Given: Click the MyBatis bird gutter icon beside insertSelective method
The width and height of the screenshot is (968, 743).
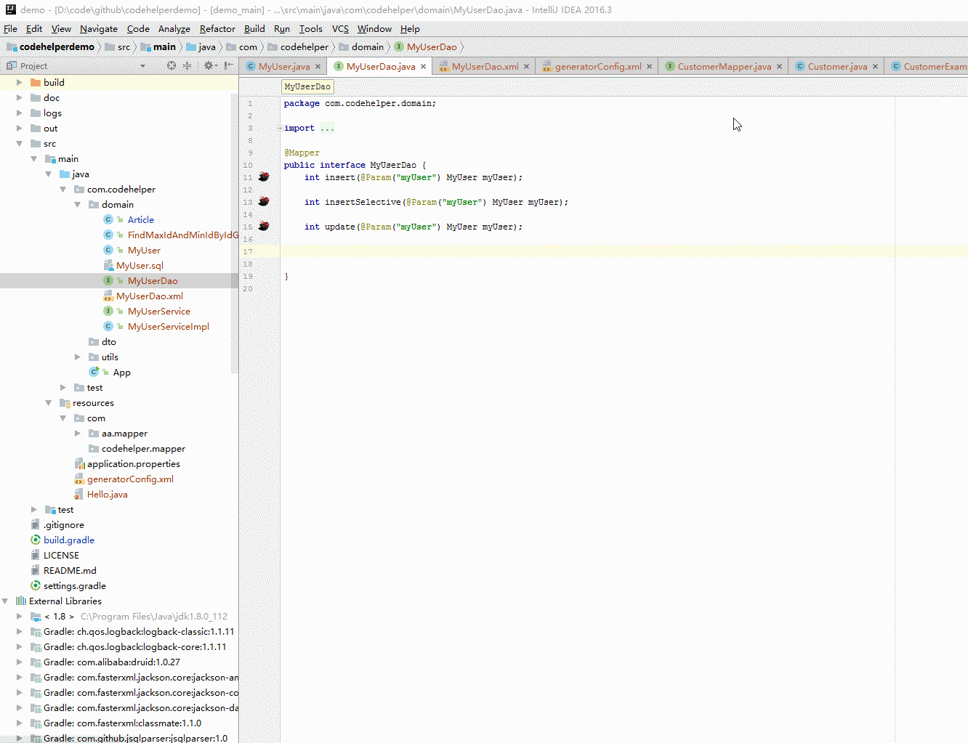Looking at the screenshot, I should (264, 202).
